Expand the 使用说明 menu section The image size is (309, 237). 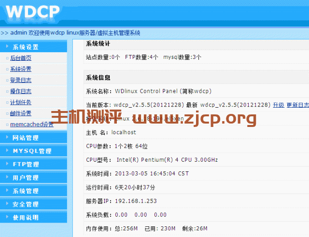(33, 217)
